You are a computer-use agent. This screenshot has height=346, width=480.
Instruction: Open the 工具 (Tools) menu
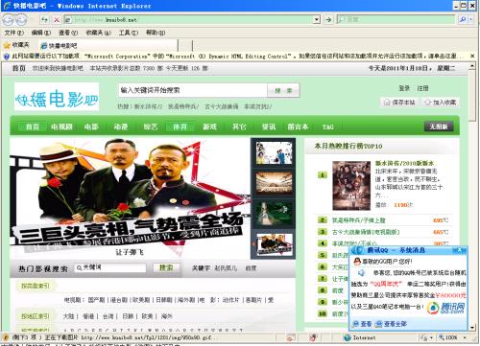129,33
